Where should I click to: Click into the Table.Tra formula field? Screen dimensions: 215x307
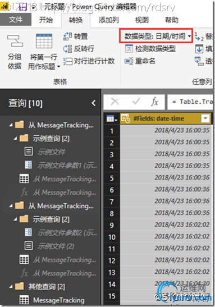point(190,102)
